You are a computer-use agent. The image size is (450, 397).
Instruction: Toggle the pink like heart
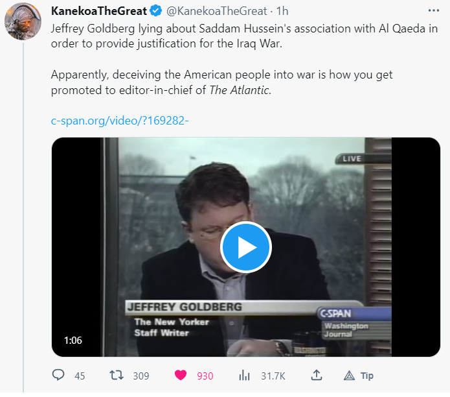(x=181, y=376)
